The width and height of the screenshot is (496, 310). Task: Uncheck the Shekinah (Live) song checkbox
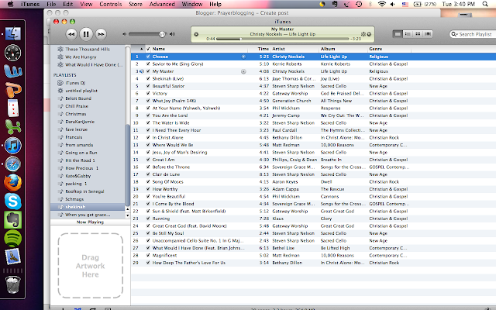coord(148,79)
